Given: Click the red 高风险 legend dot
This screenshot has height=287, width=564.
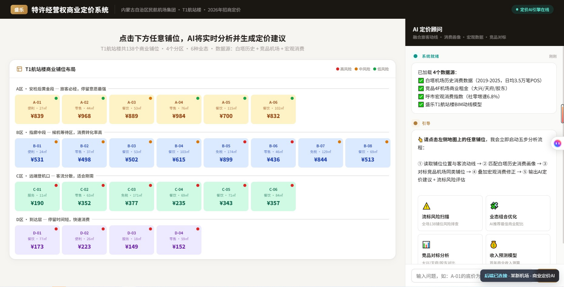Looking at the screenshot, I should pyautogui.click(x=337, y=69).
